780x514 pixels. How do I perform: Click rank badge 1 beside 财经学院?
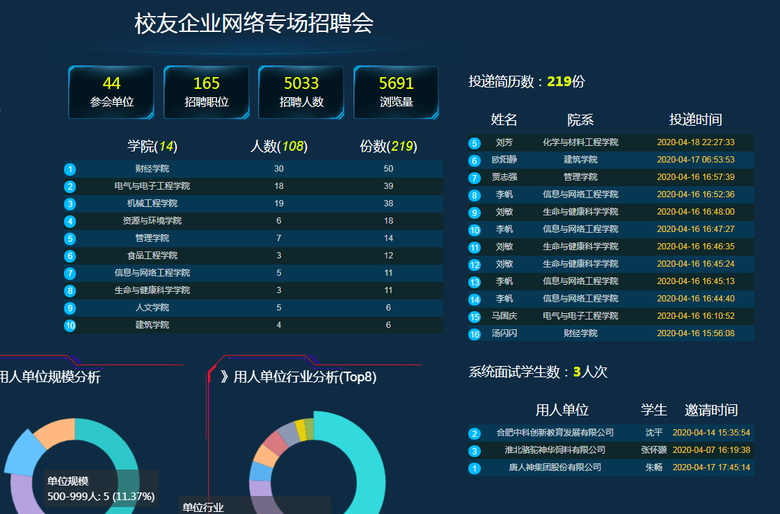(70, 169)
